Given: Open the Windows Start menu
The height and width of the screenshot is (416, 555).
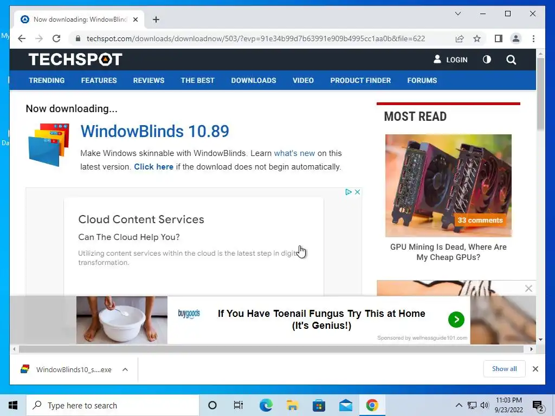Looking at the screenshot, I should pyautogui.click(x=13, y=405).
